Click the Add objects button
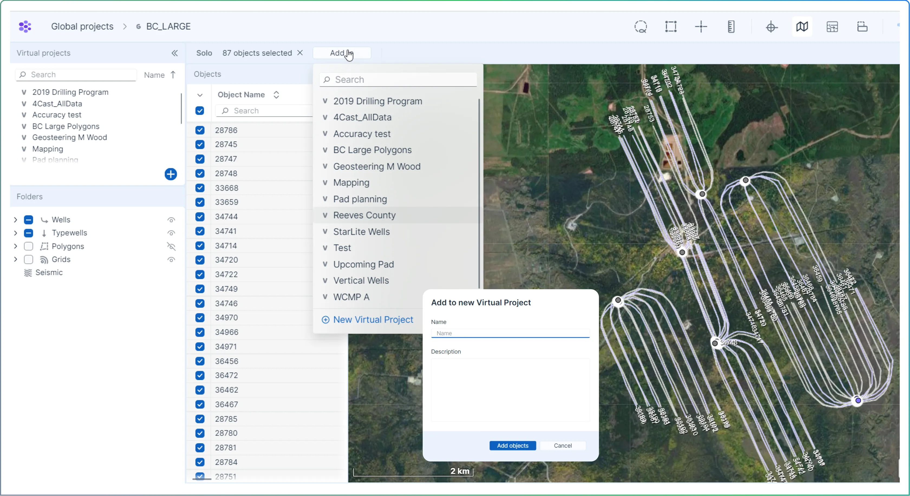The image size is (910, 496). tap(512, 445)
